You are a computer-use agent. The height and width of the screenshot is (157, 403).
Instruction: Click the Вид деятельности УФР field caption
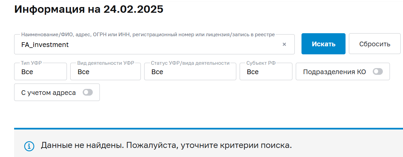[106, 63]
